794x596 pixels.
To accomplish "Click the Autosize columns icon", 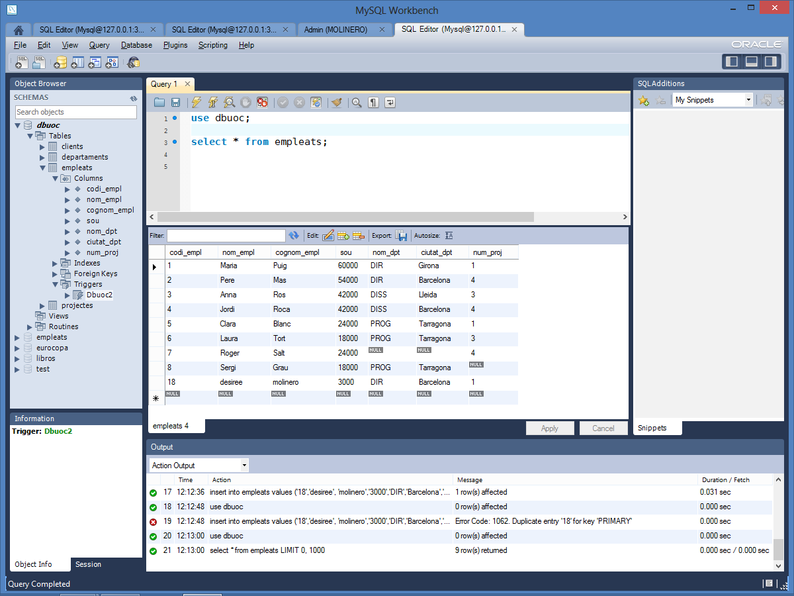I will click(449, 235).
